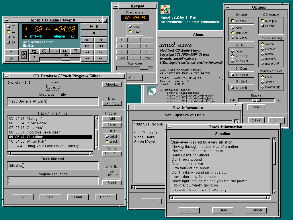Click the Program sequence input field

click(x=53, y=181)
